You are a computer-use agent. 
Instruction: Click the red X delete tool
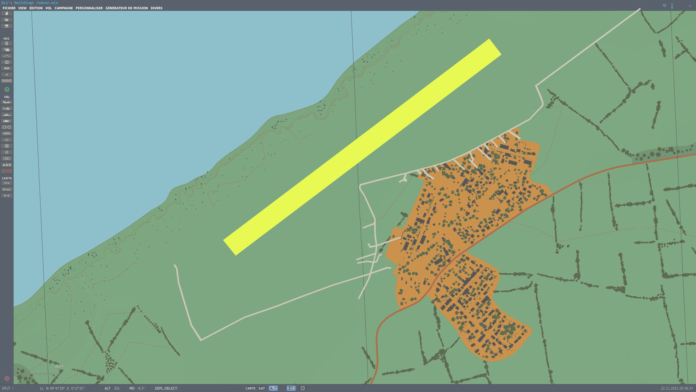tap(7, 171)
